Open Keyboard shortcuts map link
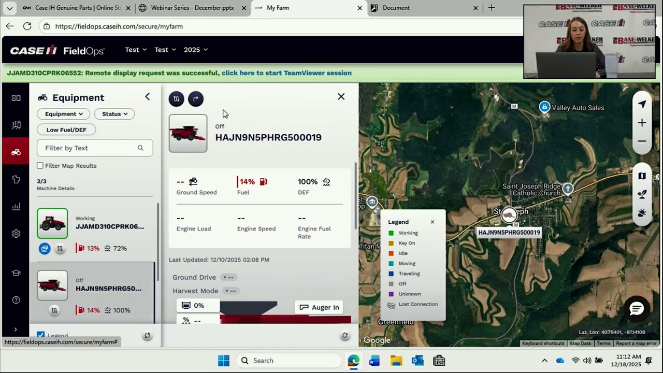This screenshot has width=663, height=373. coord(543,343)
